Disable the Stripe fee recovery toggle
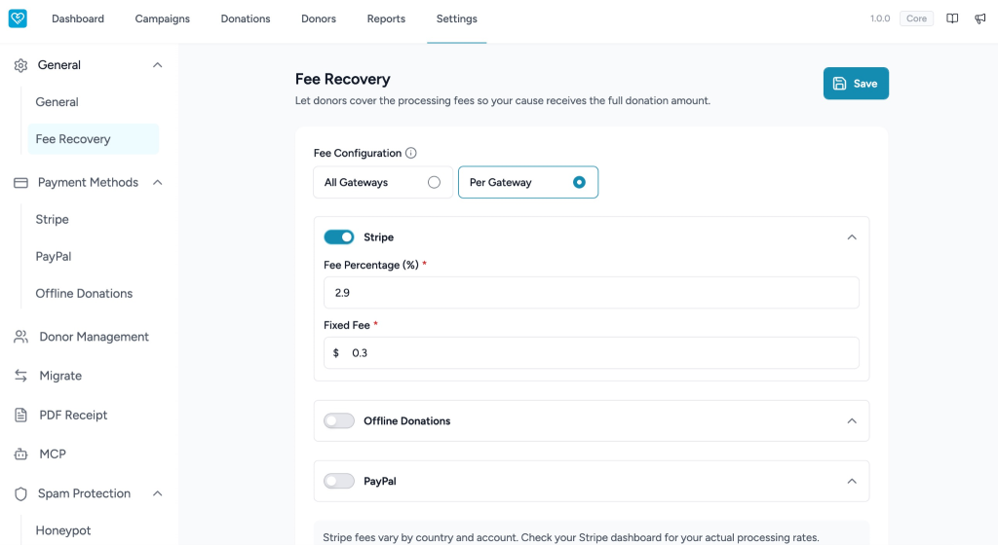The image size is (998, 545). 338,236
